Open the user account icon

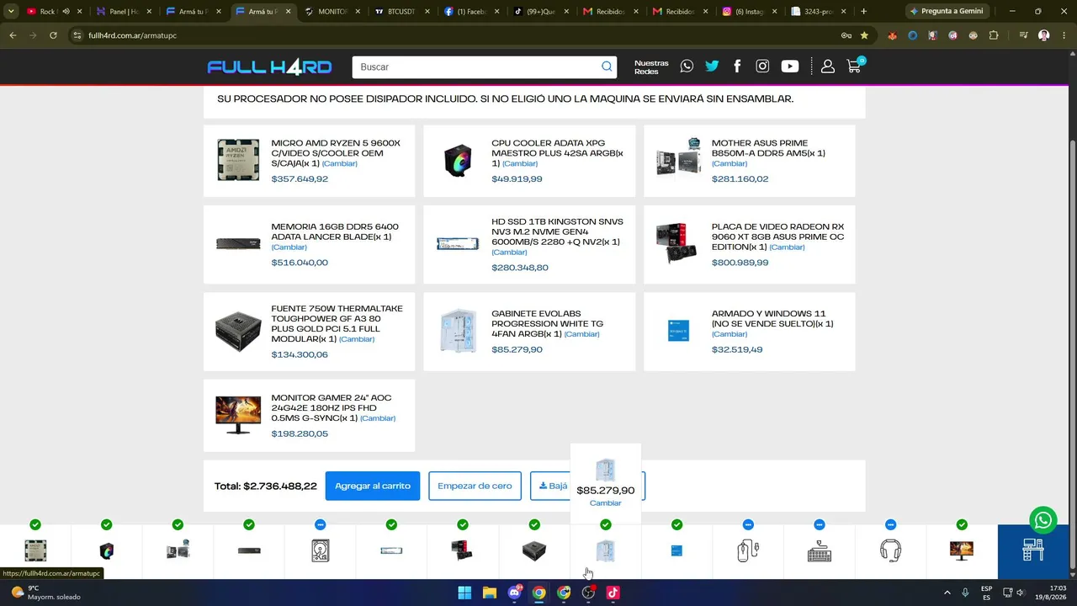click(828, 66)
